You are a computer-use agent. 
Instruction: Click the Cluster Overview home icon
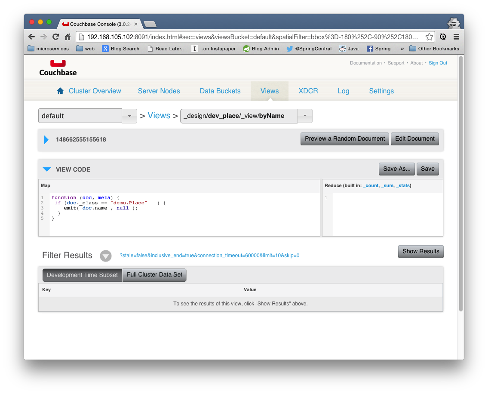(60, 91)
